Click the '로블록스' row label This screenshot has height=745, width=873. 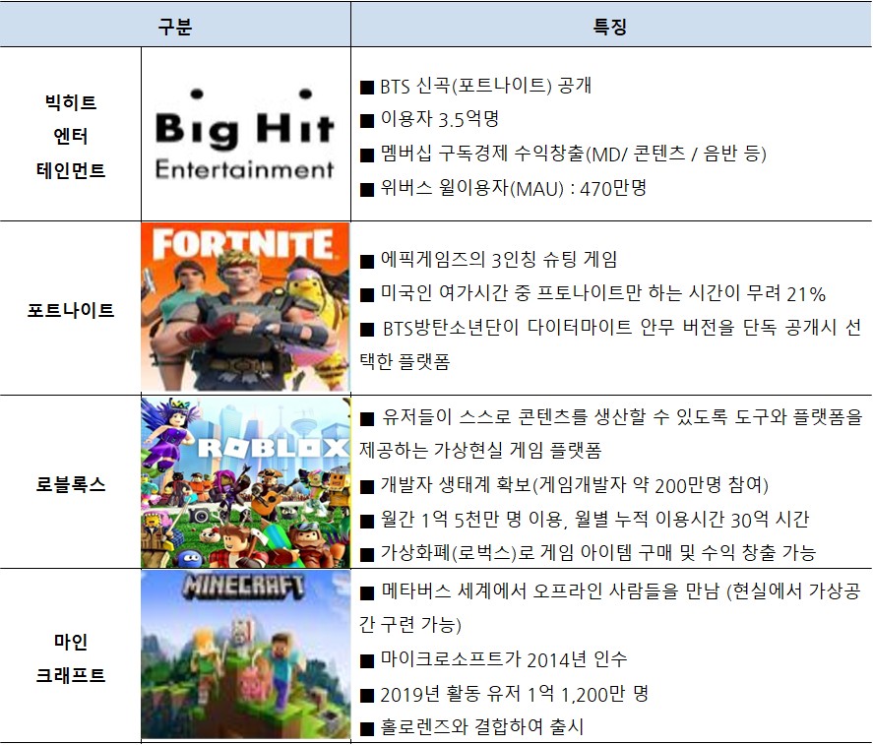click(x=71, y=484)
